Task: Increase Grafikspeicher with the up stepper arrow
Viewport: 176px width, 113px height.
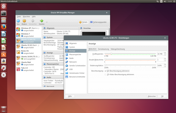Action: (165, 53)
